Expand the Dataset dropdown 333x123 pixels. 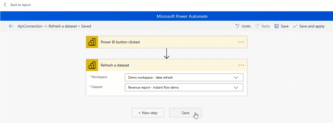click(184, 87)
